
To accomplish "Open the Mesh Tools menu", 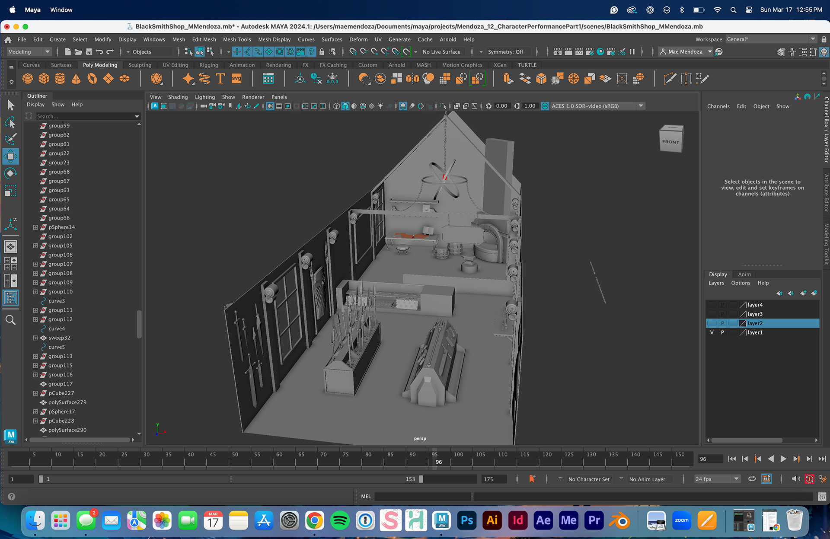I will [237, 39].
